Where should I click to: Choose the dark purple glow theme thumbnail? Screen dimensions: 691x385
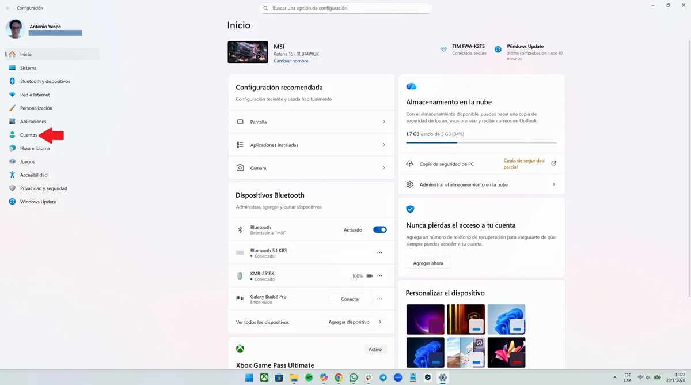coord(426,319)
